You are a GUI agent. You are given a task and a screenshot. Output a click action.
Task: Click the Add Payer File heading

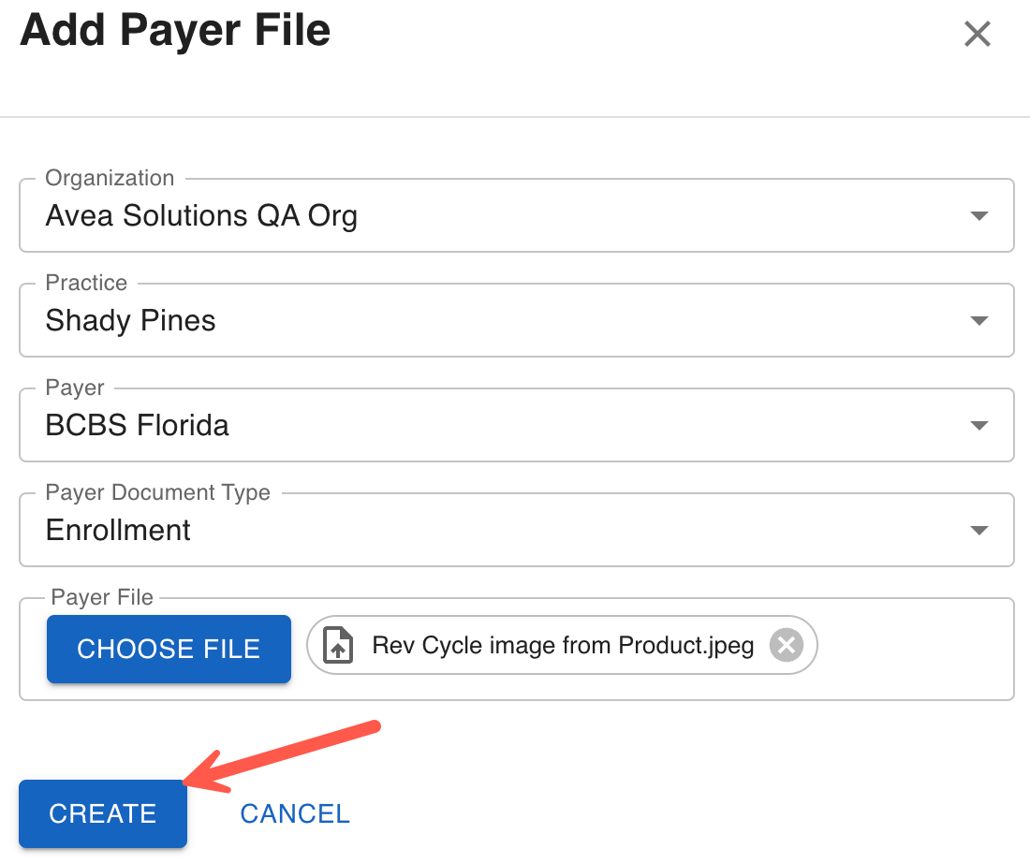[175, 31]
